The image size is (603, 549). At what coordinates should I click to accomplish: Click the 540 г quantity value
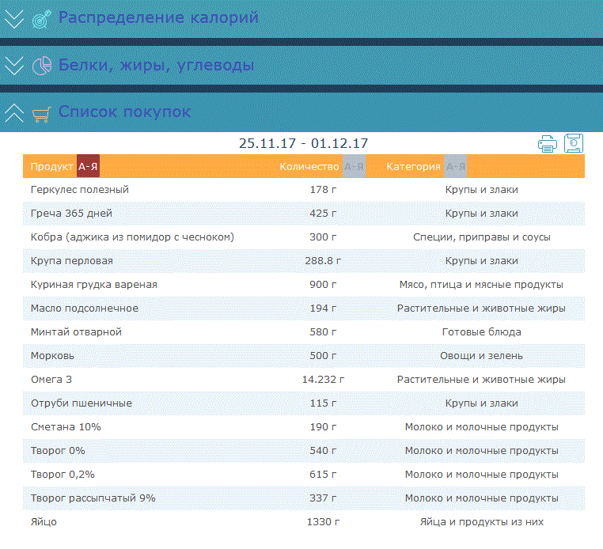tap(323, 451)
